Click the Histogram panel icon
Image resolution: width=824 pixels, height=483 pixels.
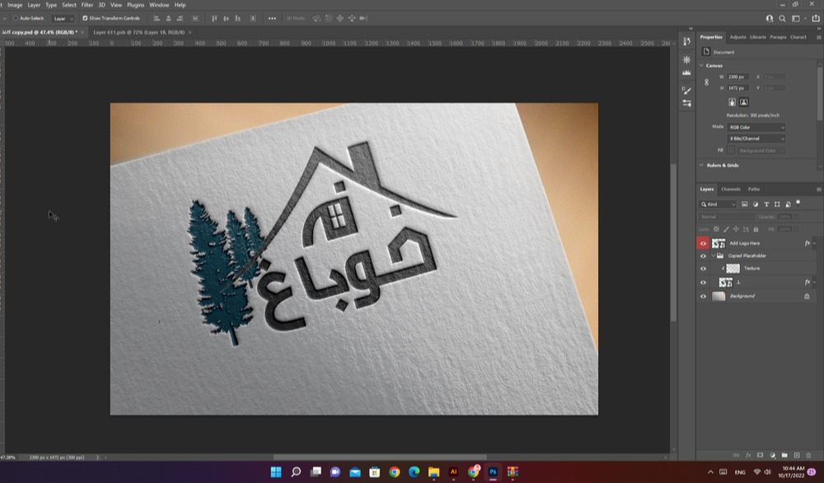(687, 73)
